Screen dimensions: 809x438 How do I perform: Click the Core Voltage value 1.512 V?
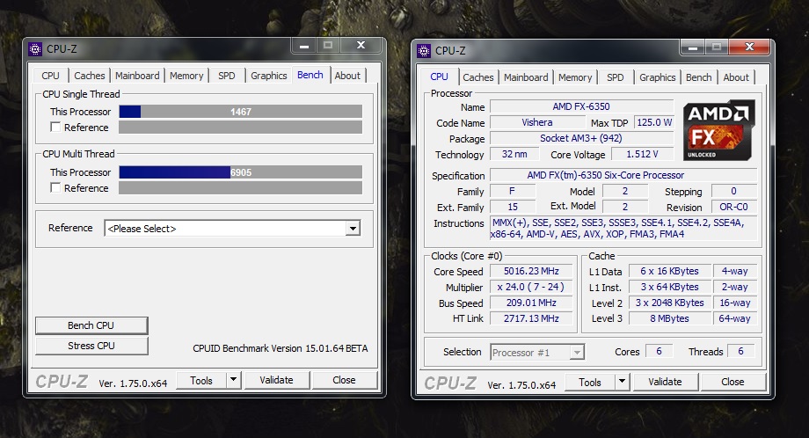pos(642,154)
